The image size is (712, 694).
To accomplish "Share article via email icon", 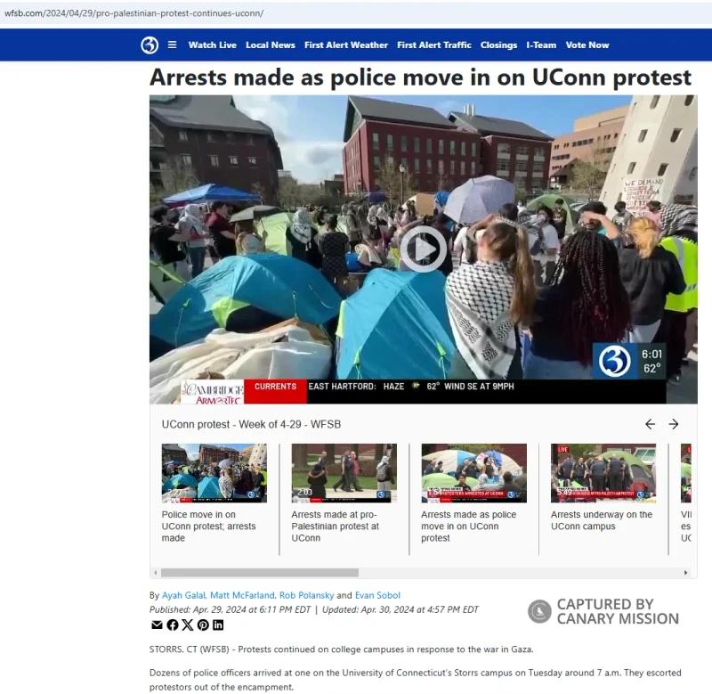I will click(x=157, y=625).
